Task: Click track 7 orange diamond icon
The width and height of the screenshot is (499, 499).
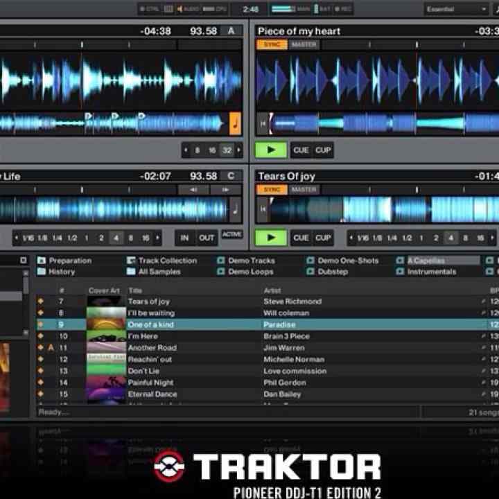Action: pos(40,301)
